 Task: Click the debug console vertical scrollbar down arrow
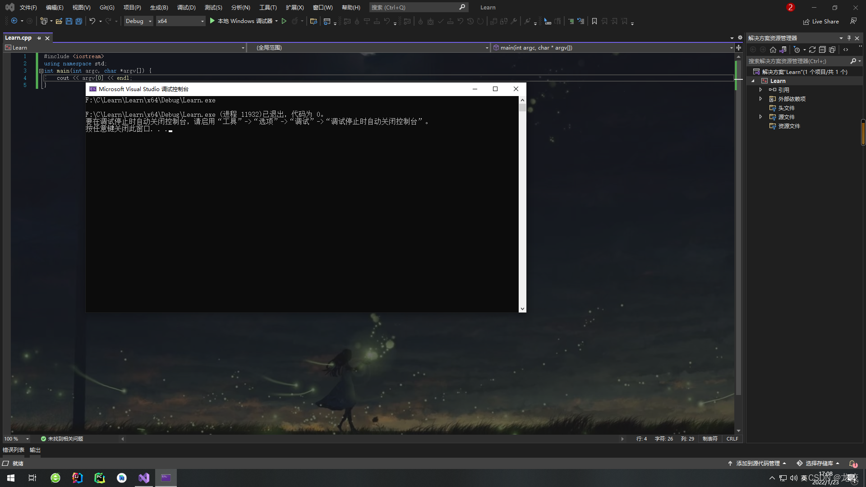click(x=522, y=309)
